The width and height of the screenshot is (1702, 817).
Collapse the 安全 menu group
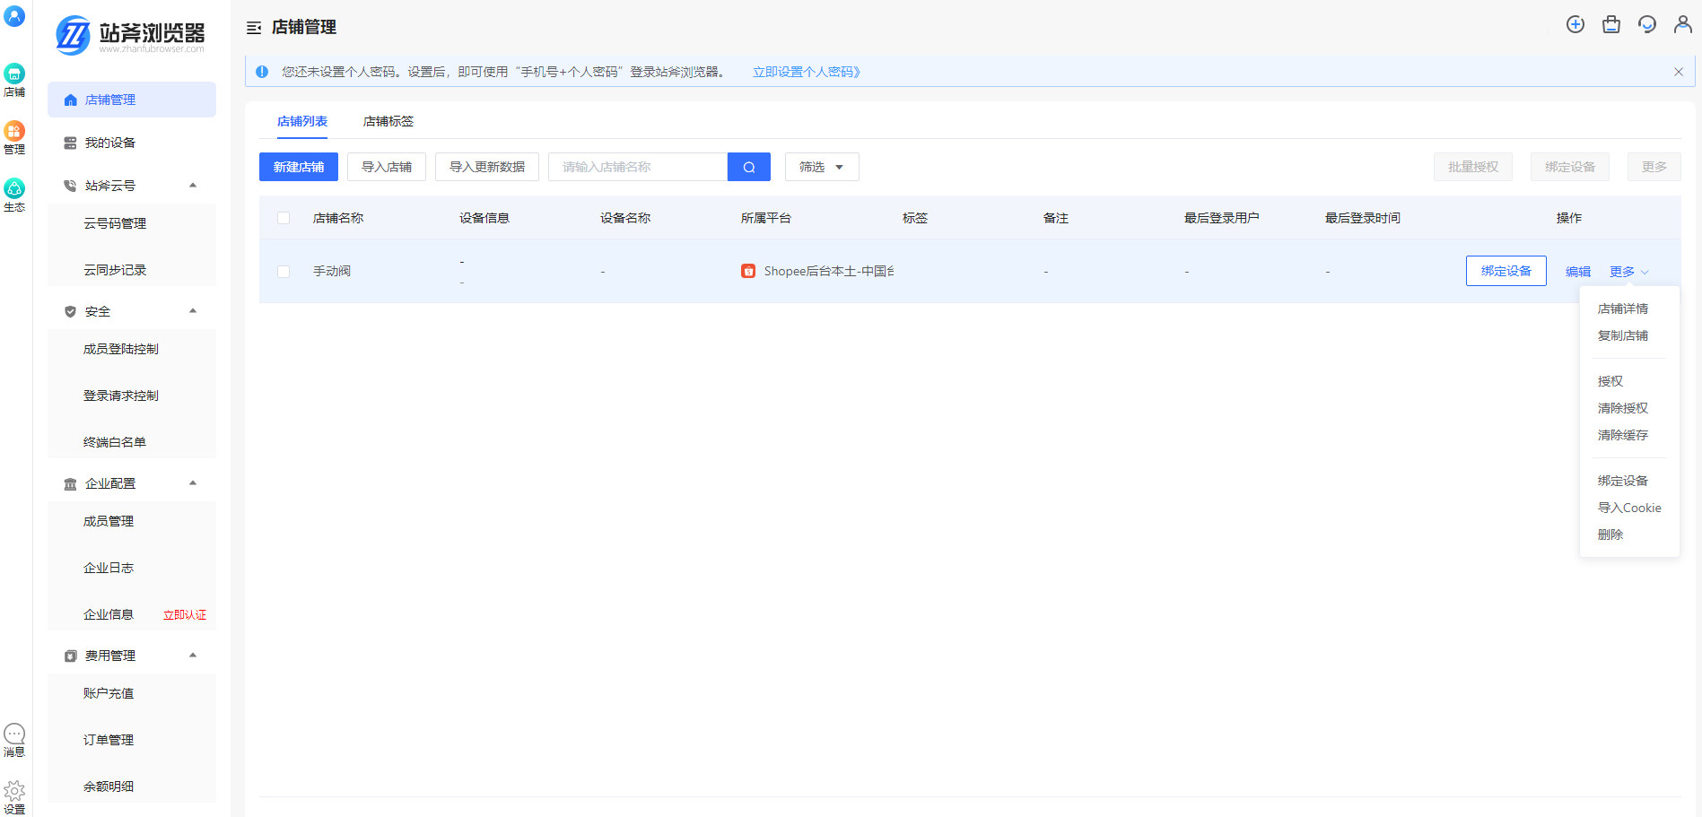pos(193,311)
